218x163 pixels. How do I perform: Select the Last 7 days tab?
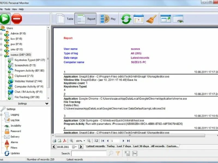point(124,146)
